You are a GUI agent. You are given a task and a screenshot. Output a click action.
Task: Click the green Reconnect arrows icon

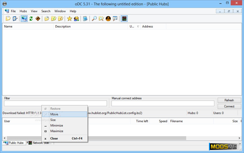(x=31, y=18)
